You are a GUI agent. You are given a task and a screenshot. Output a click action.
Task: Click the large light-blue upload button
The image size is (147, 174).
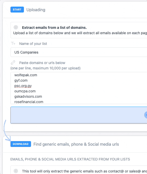tap(79, 115)
